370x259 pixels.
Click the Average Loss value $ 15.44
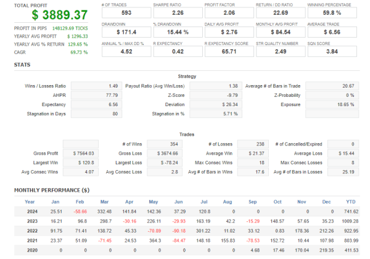point(343,154)
